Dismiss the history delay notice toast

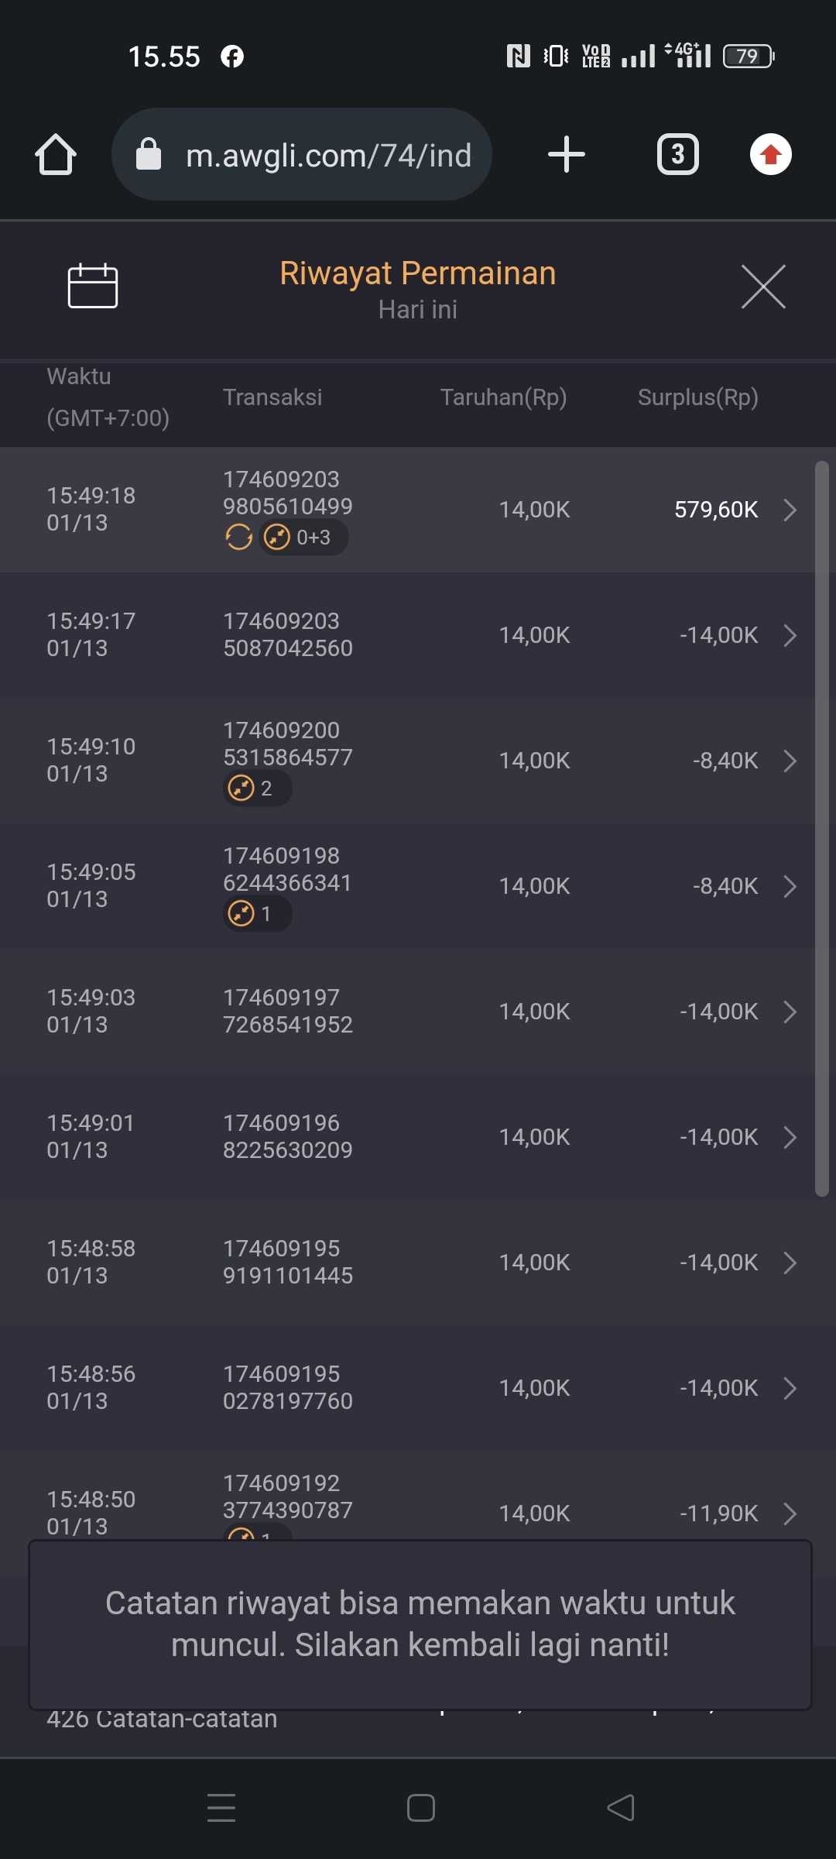coord(420,1624)
